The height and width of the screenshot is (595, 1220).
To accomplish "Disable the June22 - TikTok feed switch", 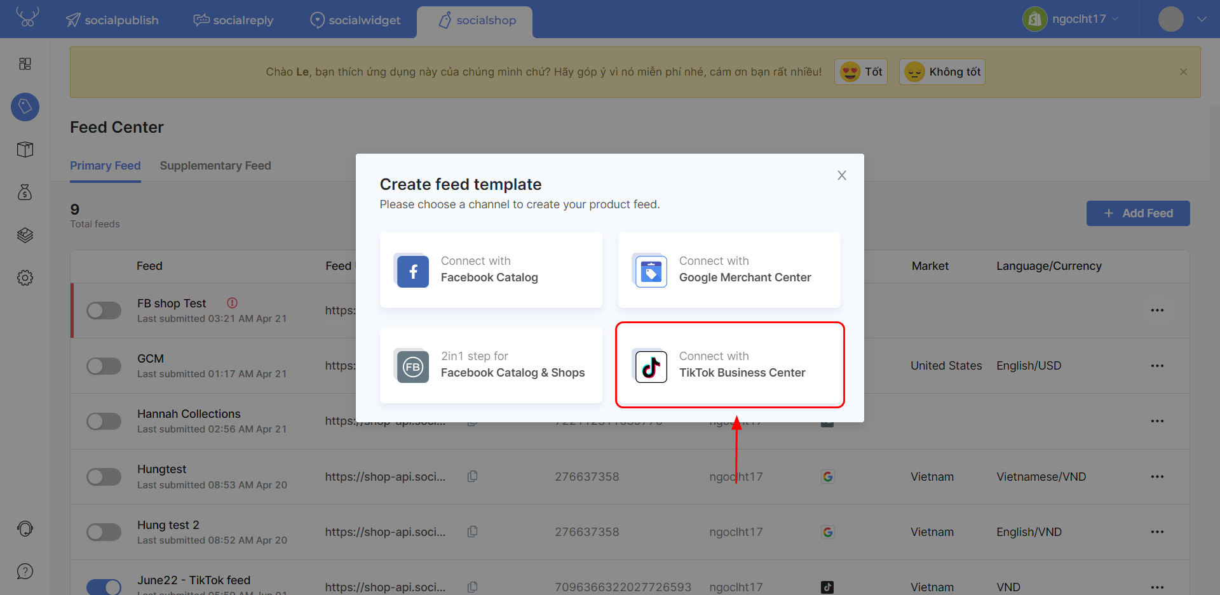I will [104, 587].
